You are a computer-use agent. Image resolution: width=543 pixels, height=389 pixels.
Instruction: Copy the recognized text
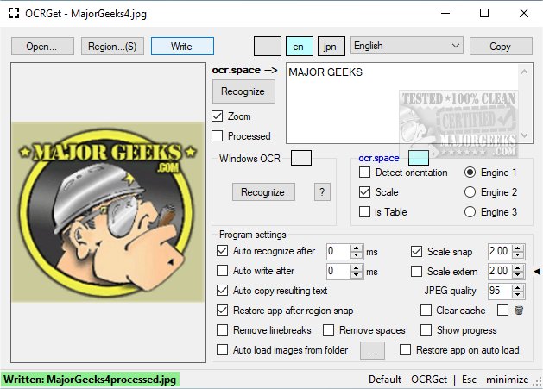pos(501,47)
